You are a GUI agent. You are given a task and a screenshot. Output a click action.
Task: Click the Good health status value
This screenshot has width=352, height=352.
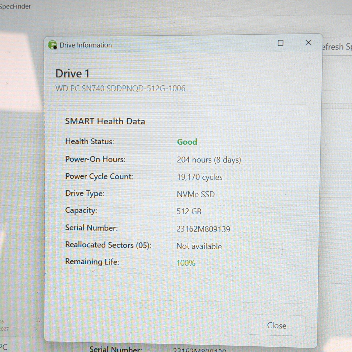187,142
